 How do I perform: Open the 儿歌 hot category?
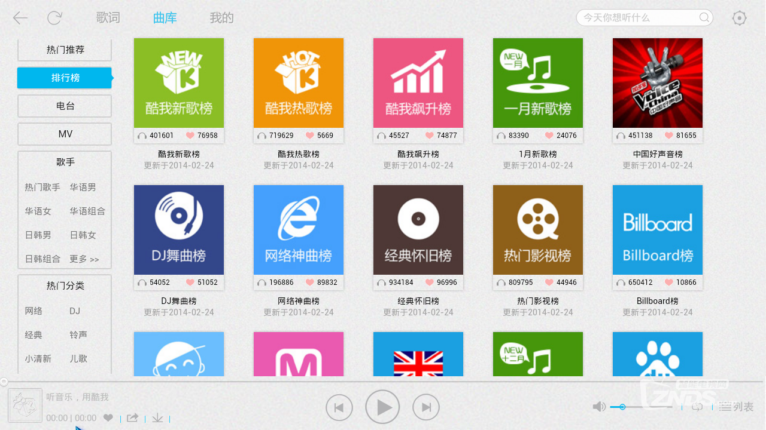(78, 359)
